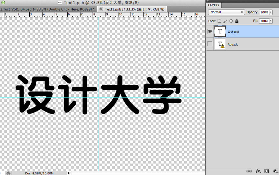Click the 设计大学 layer thumbnail

coord(220,31)
